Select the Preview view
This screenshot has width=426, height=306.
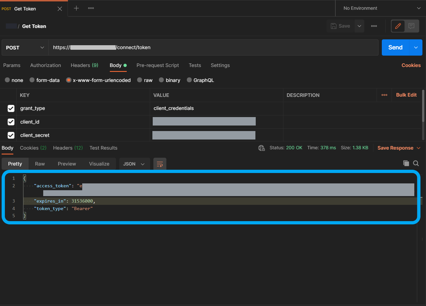tap(67, 164)
